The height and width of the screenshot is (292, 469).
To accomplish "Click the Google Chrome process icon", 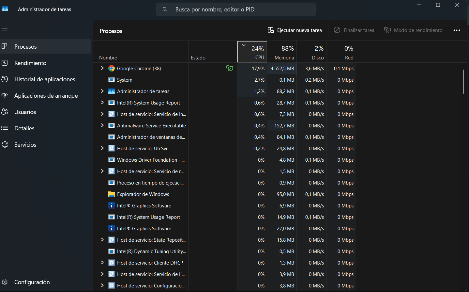I will (112, 68).
